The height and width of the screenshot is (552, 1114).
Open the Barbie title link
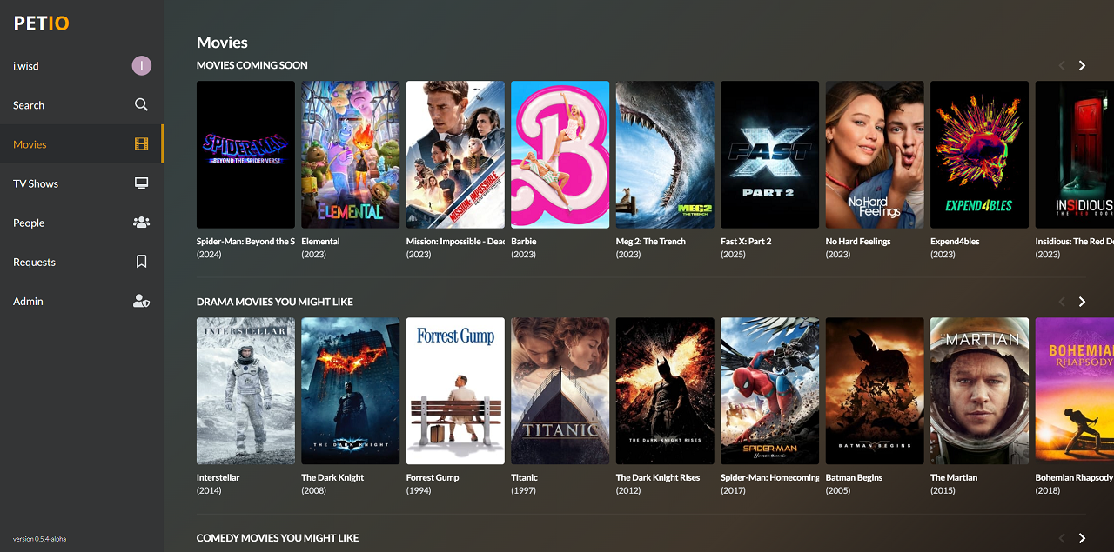(x=523, y=241)
